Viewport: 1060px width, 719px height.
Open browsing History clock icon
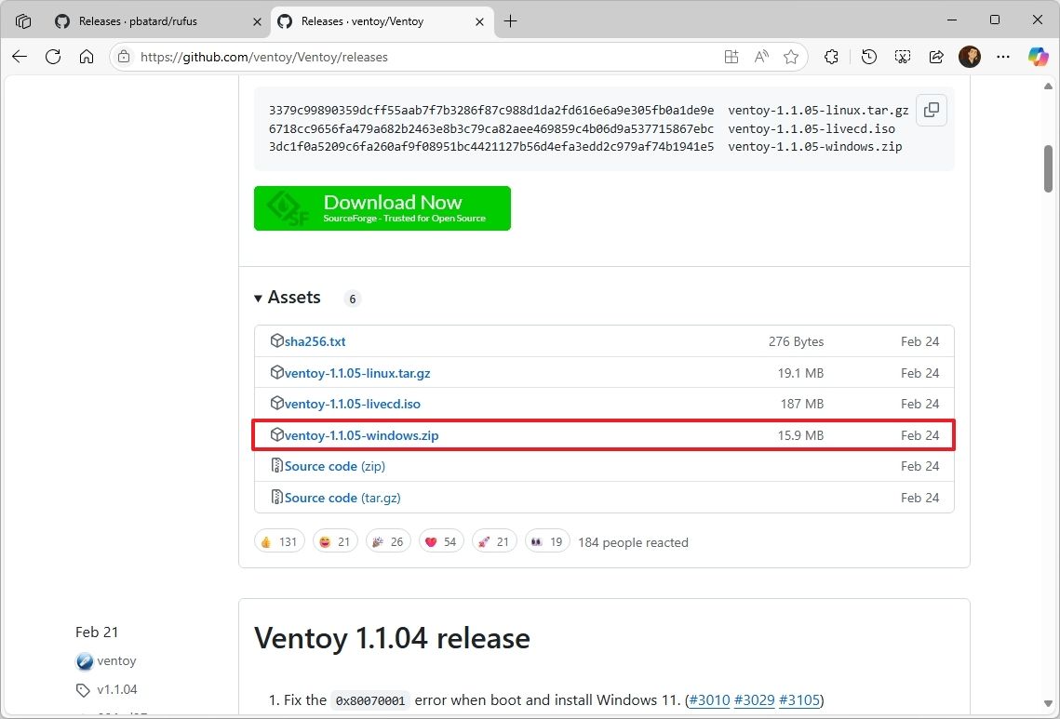click(x=868, y=57)
